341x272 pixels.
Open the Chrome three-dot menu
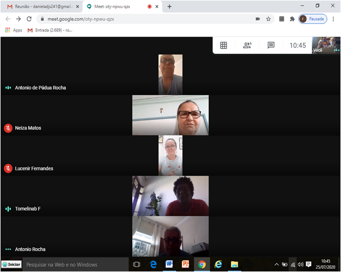[x=333, y=18]
